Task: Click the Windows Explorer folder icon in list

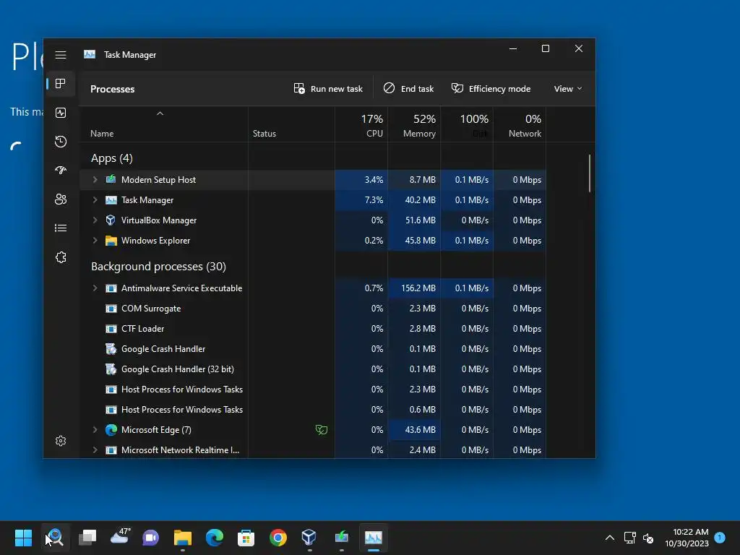Action: point(111,241)
